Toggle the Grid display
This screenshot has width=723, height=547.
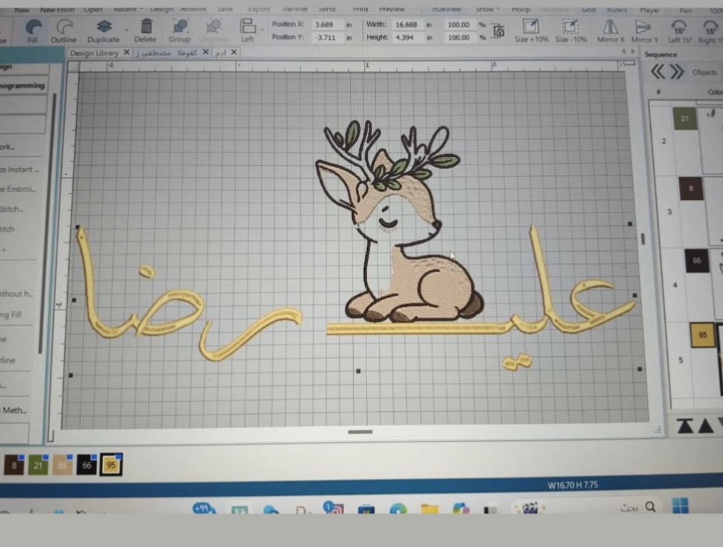pos(588,10)
